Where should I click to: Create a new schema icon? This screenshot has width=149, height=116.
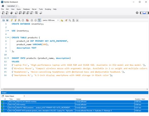click(x=16, y=13)
